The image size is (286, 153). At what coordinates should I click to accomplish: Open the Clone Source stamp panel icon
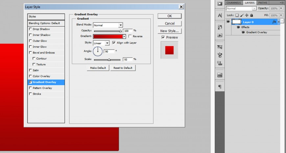point(220,63)
